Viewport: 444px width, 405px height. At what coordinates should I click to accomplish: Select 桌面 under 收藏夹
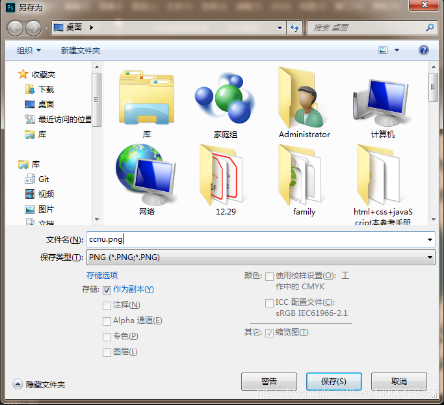(x=40, y=104)
